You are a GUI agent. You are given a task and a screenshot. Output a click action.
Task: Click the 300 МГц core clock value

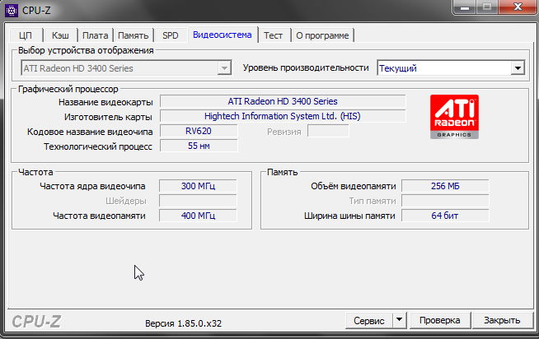tap(198, 186)
